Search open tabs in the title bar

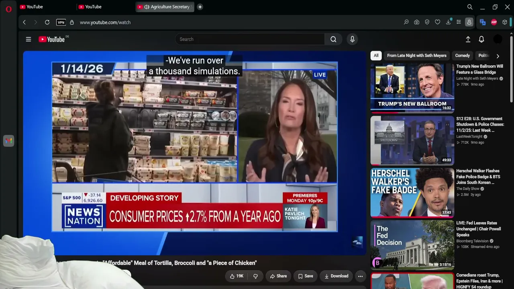click(x=470, y=7)
